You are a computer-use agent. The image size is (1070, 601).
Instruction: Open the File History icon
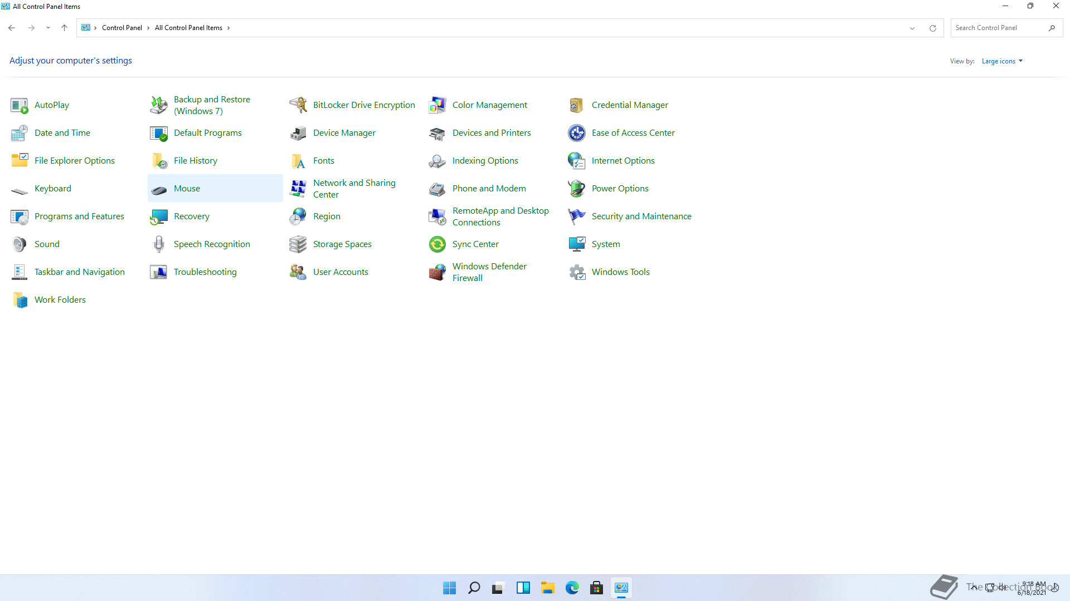tap(159, 161)
